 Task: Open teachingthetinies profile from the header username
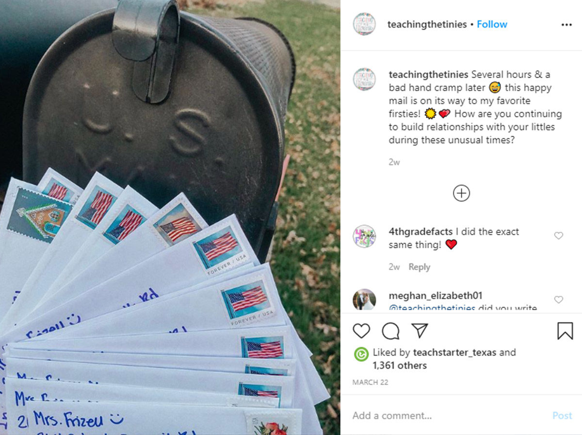(427, 24)
